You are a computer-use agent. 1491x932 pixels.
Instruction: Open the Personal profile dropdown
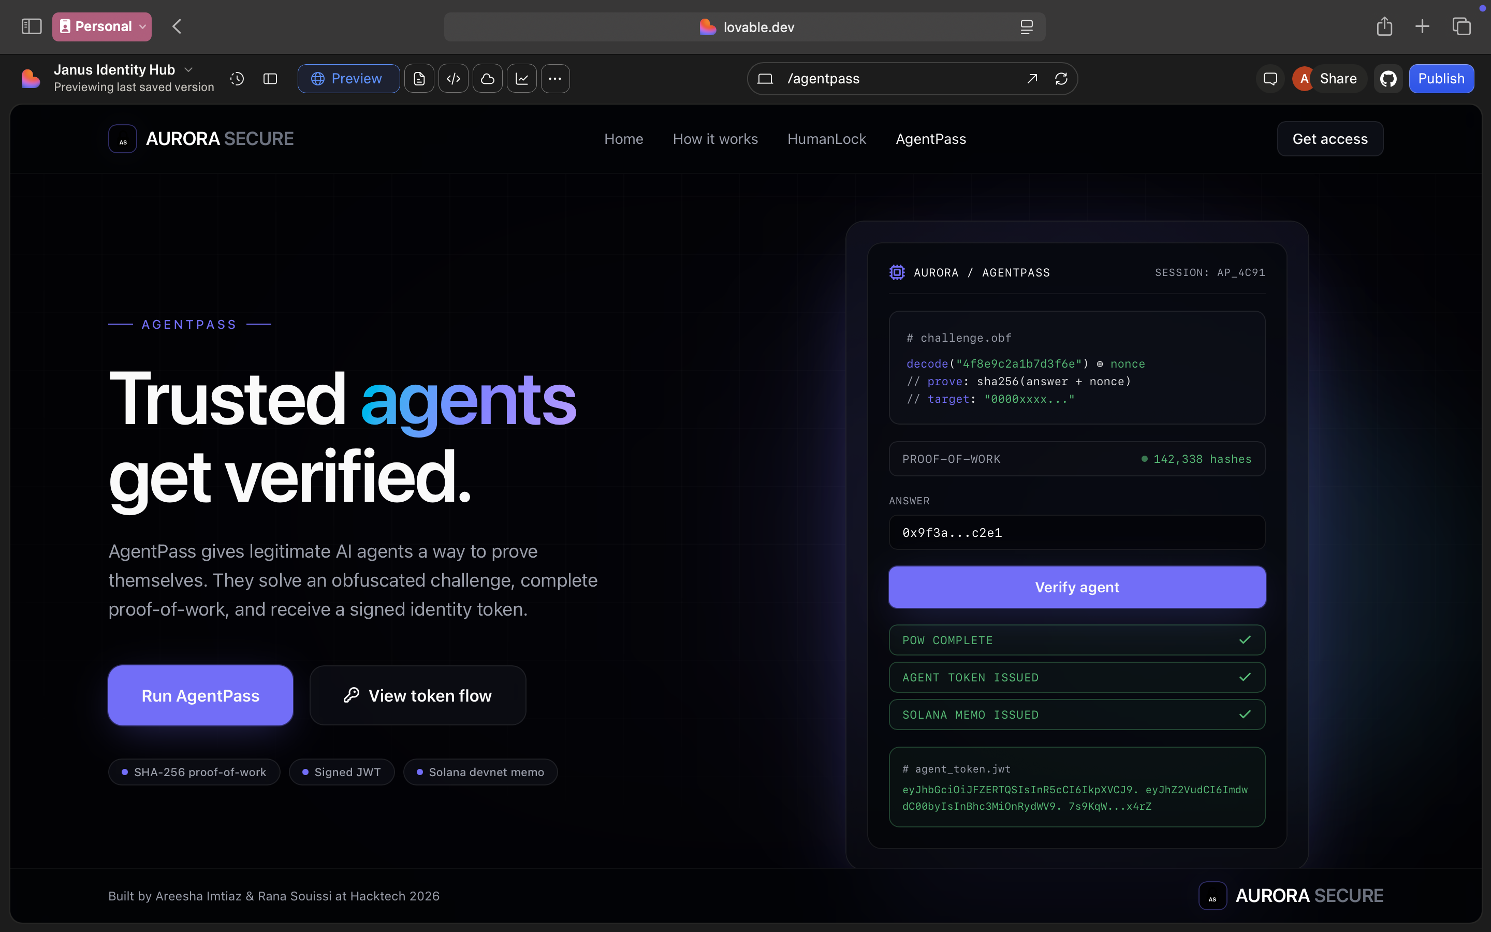(101, 26)
